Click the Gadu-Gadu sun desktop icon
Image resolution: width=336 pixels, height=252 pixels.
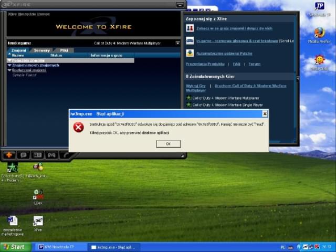coord(319,61)
